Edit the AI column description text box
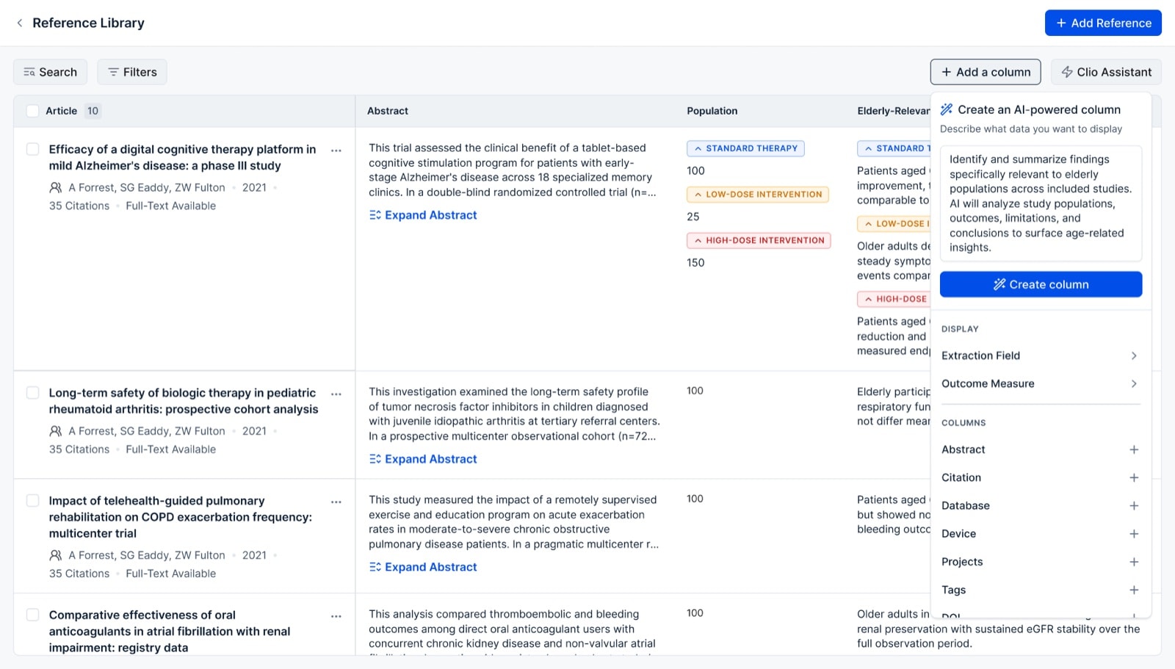Image resolution: width=1175 pixels, height=669 pixels. click(1041, 203)
